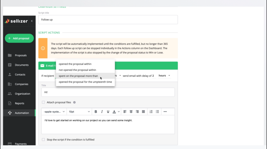Open the font family dropdown
The height and width of the screenshot is (149, 267).
[54, 111]
